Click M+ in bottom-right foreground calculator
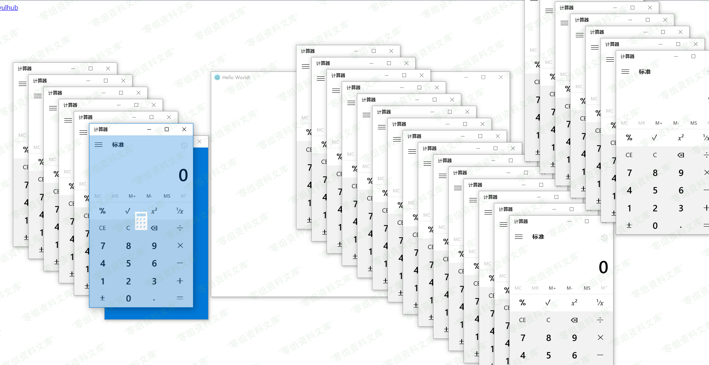Viewport: 709px width, 365px height. click(x=552, y=288)
